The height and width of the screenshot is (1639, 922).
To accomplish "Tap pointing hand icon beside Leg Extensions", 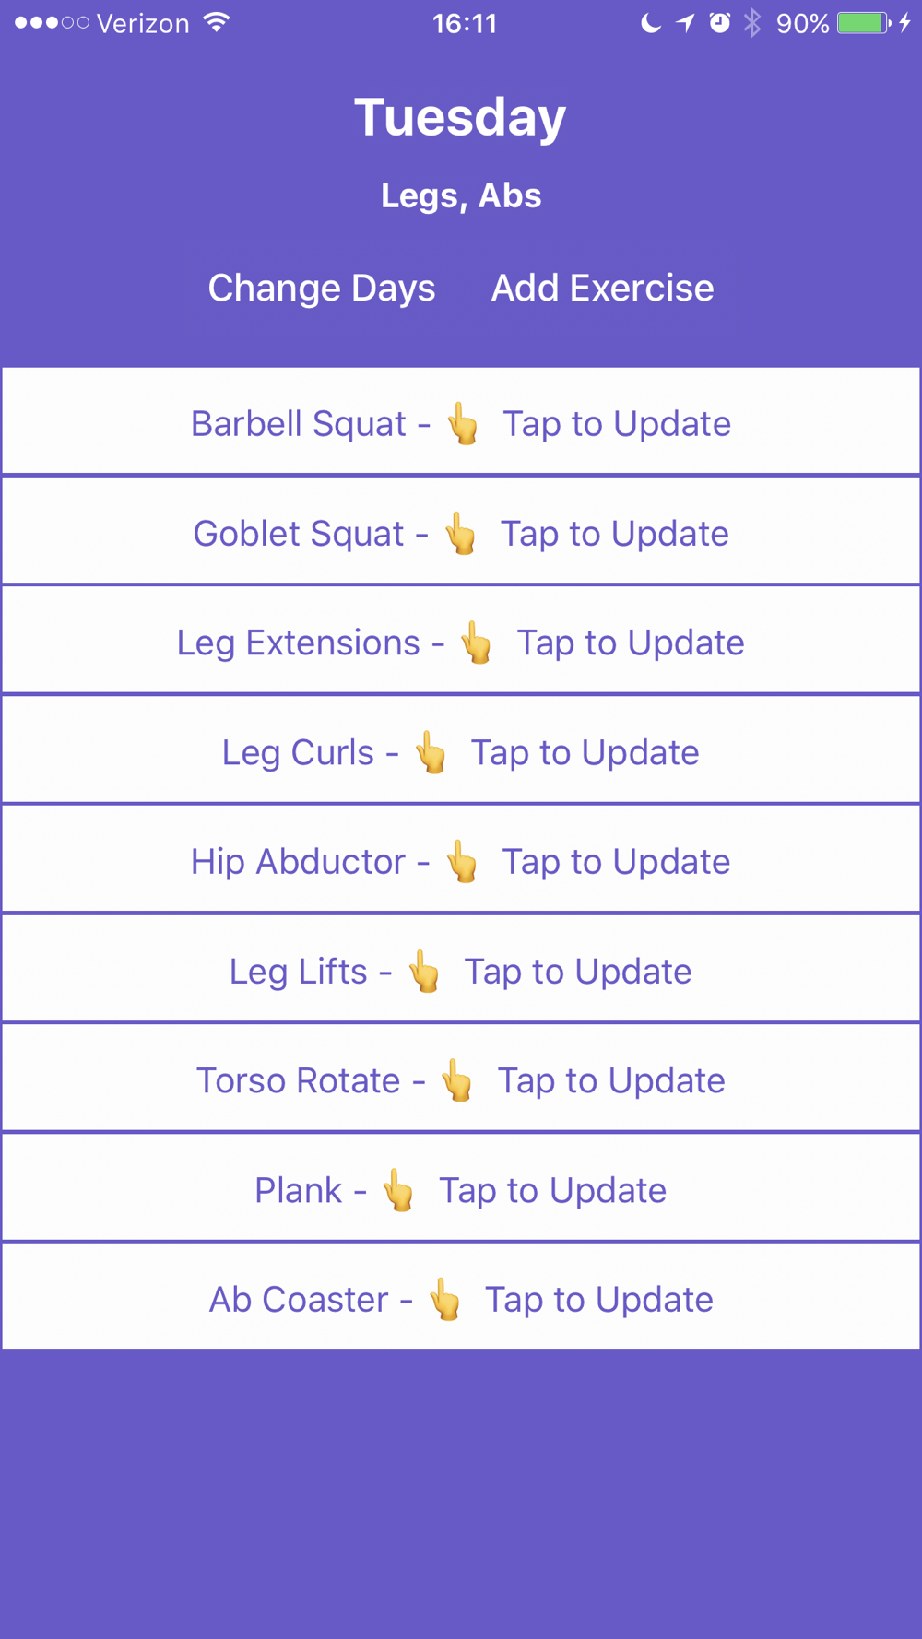I will pyautogui.click(x=477, y=643).
